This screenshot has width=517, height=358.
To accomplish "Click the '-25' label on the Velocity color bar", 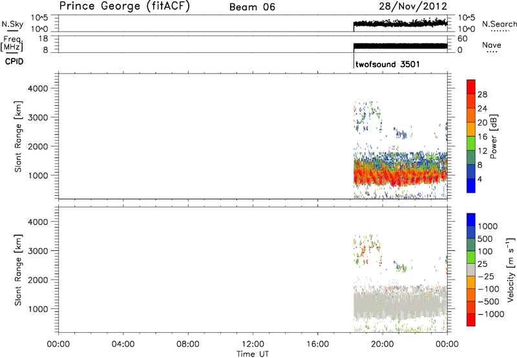I will 486,276.
